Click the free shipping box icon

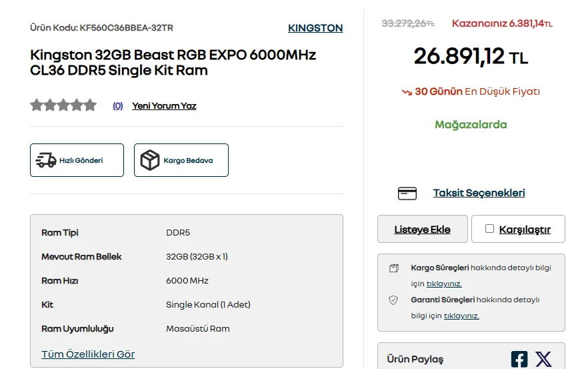[150, 160]
